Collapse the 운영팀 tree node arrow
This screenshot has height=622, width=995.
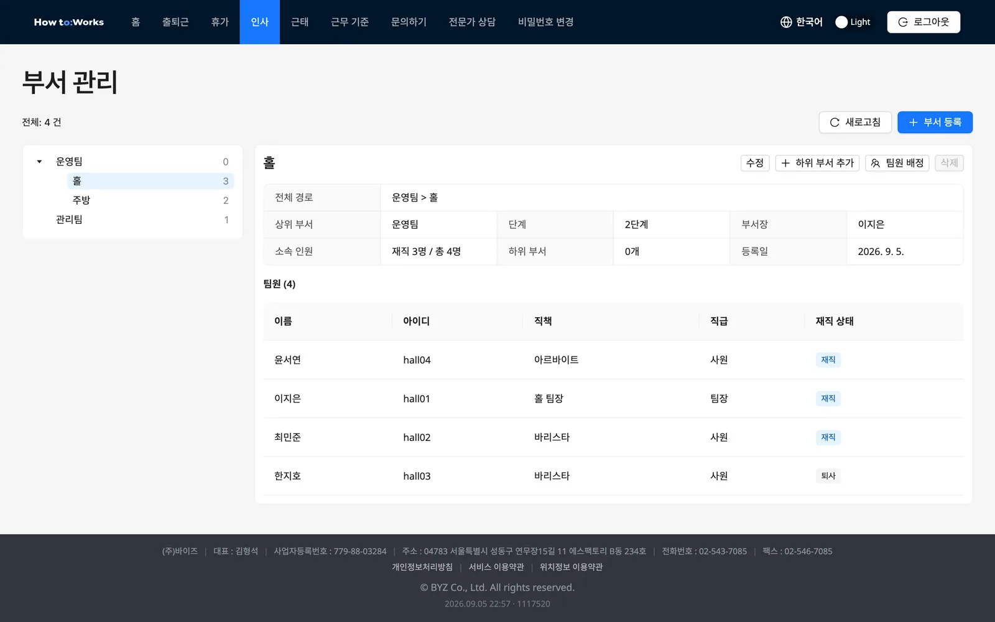click(x=39, y=162)
